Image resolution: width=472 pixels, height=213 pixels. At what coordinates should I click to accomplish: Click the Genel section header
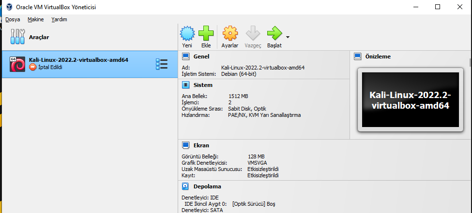pyautogui.click(x=201, y=57)
